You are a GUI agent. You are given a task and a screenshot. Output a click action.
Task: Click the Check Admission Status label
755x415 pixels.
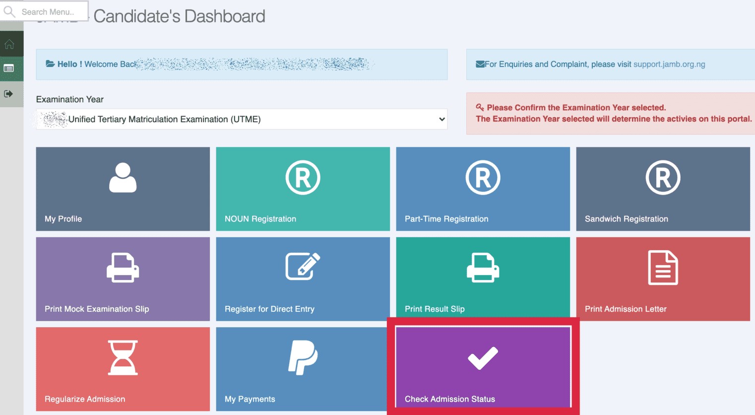tap(449, 399)
